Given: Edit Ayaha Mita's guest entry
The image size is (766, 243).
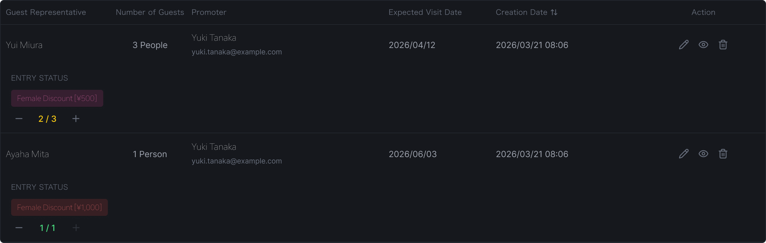Looking at the screenshot, I should click(x=684, y=154).
